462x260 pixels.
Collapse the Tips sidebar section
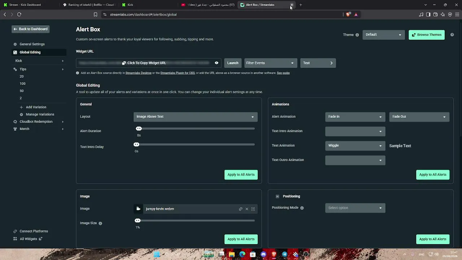[x=39, y=69]
